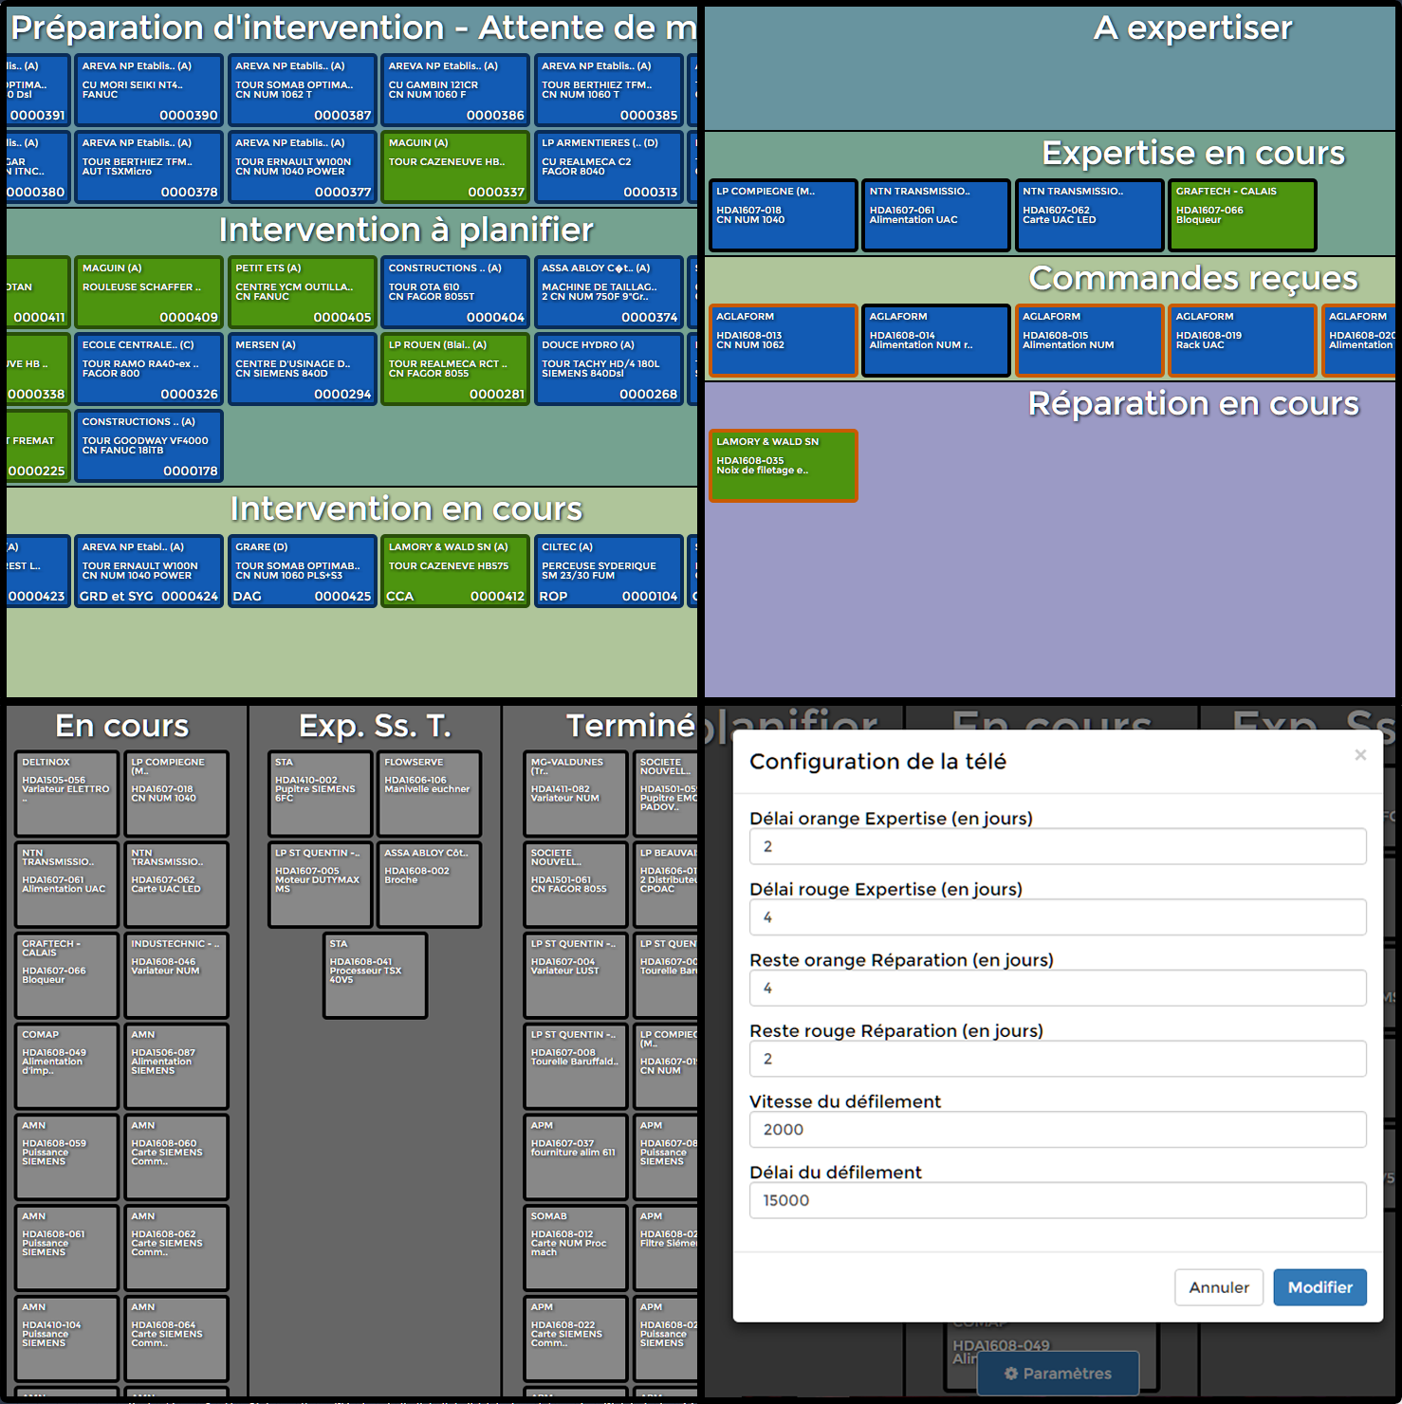Click the Modifier button in the dialog

[x=1319, y=1287]
